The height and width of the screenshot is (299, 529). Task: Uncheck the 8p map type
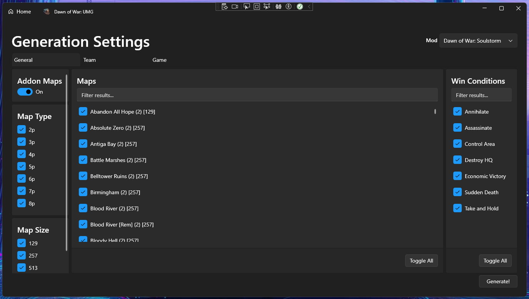point(22,203)
